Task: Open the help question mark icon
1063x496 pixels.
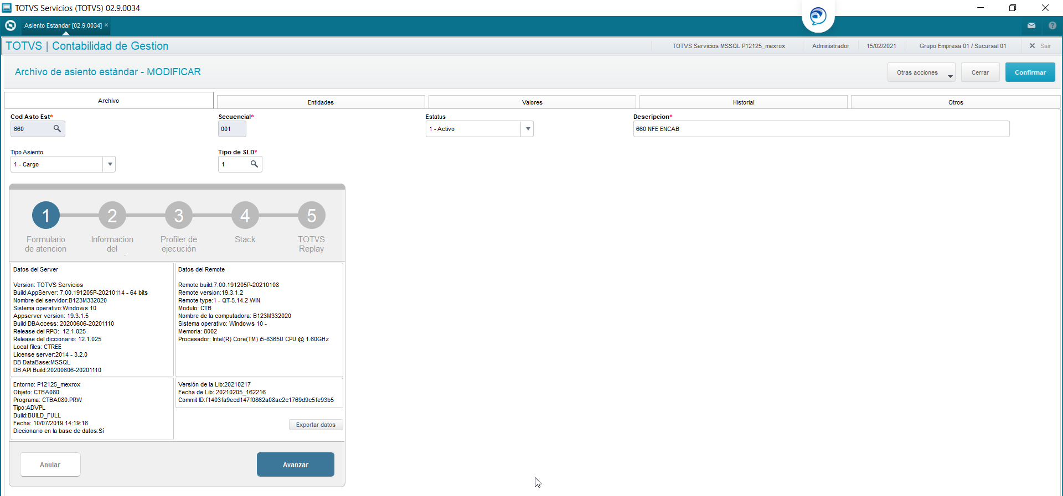Action: coord(1052,25)
